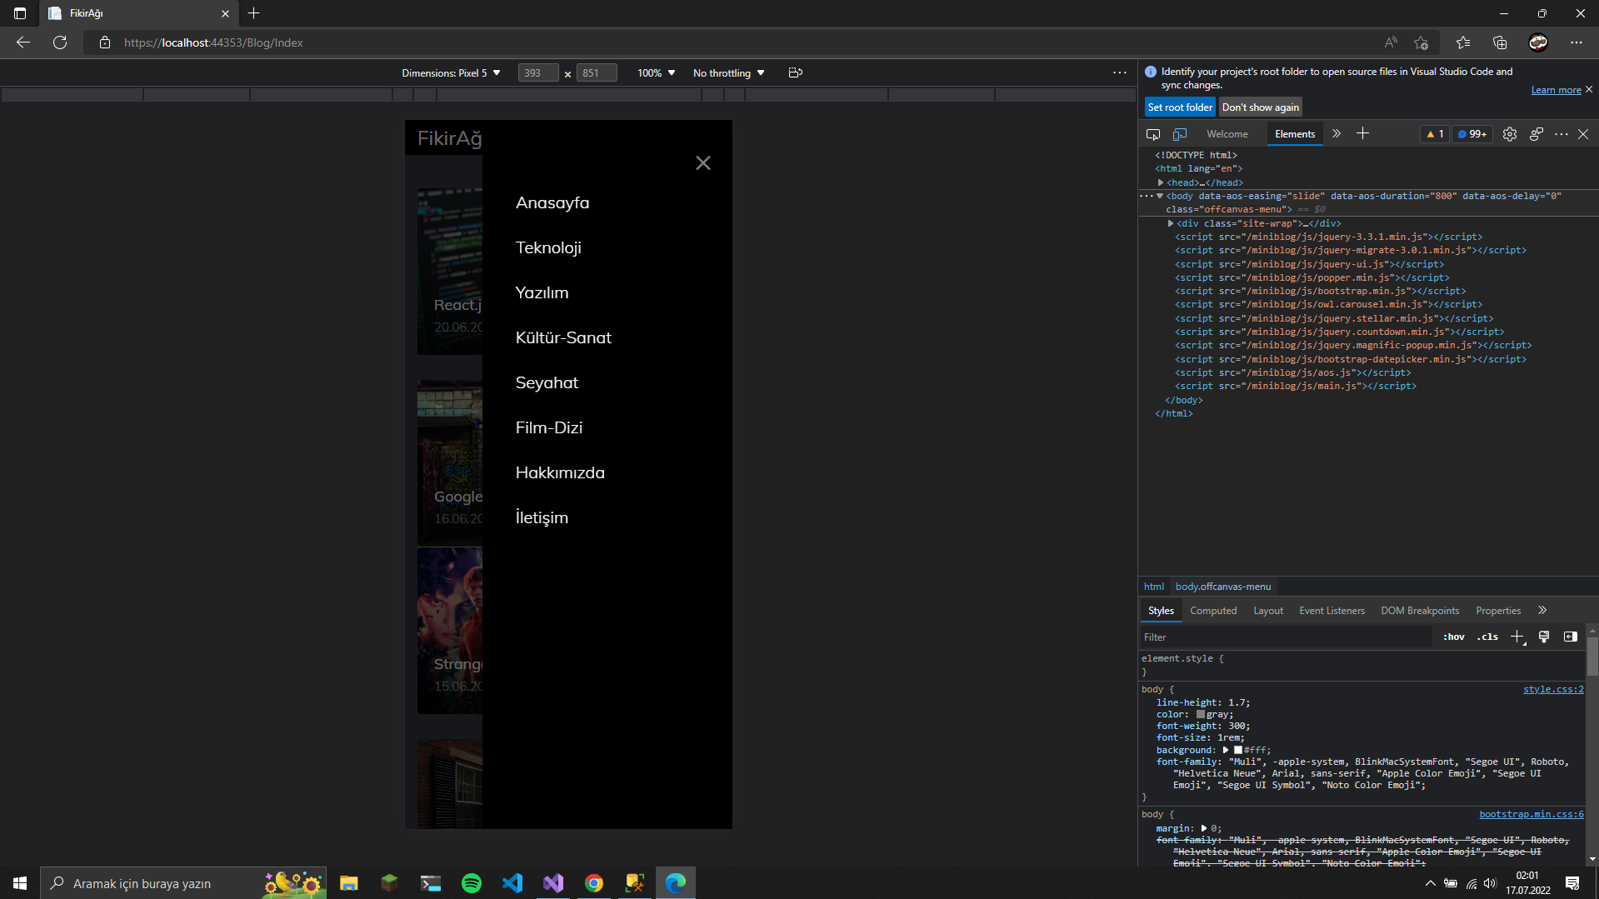Open DevTools settings gear
This screenshot has height=899, width=1599.
pyautogui.click(x=1510, y=134)
